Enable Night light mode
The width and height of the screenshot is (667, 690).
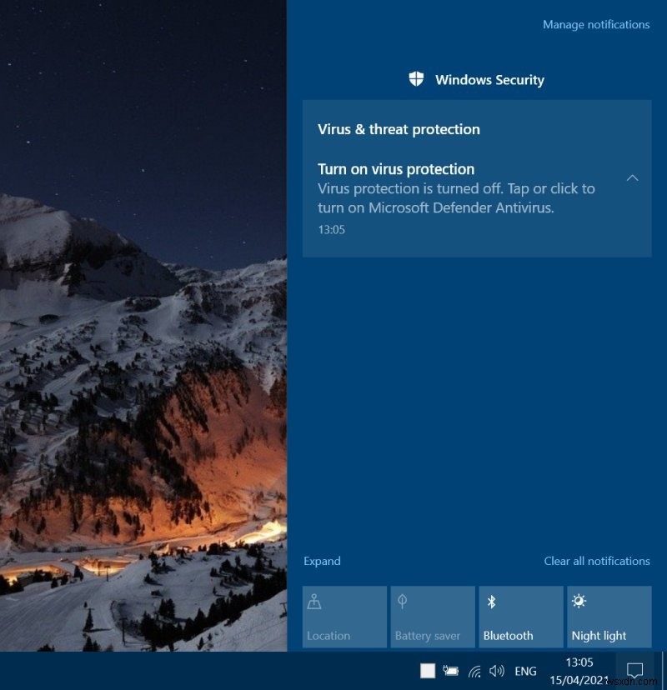[609, 617]
